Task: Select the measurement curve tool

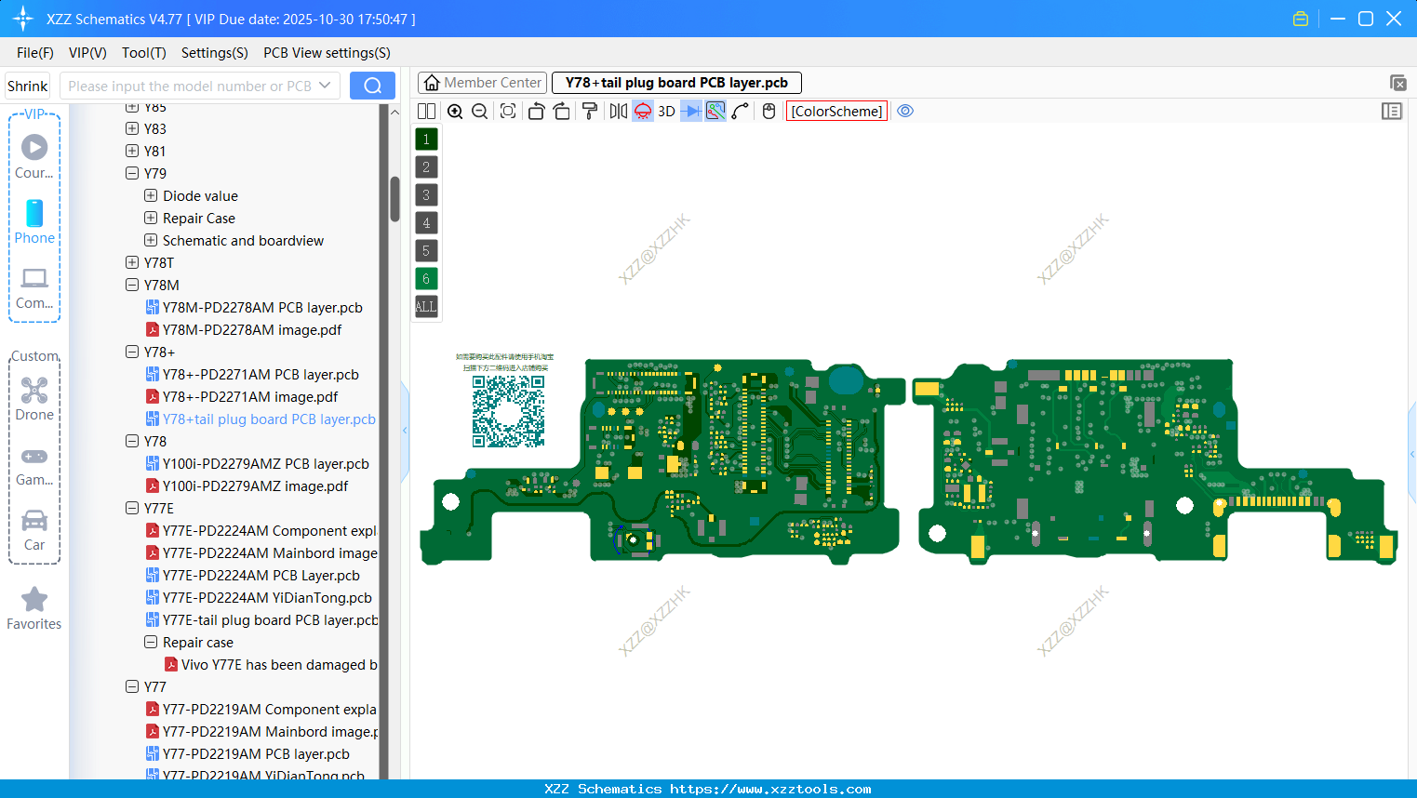Action: [x=740, y=111]
